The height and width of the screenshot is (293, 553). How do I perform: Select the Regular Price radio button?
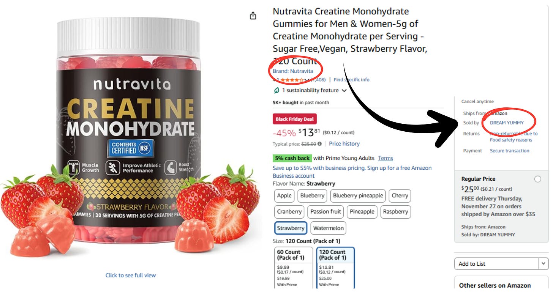pyautogui.click(x=537, y=179)
